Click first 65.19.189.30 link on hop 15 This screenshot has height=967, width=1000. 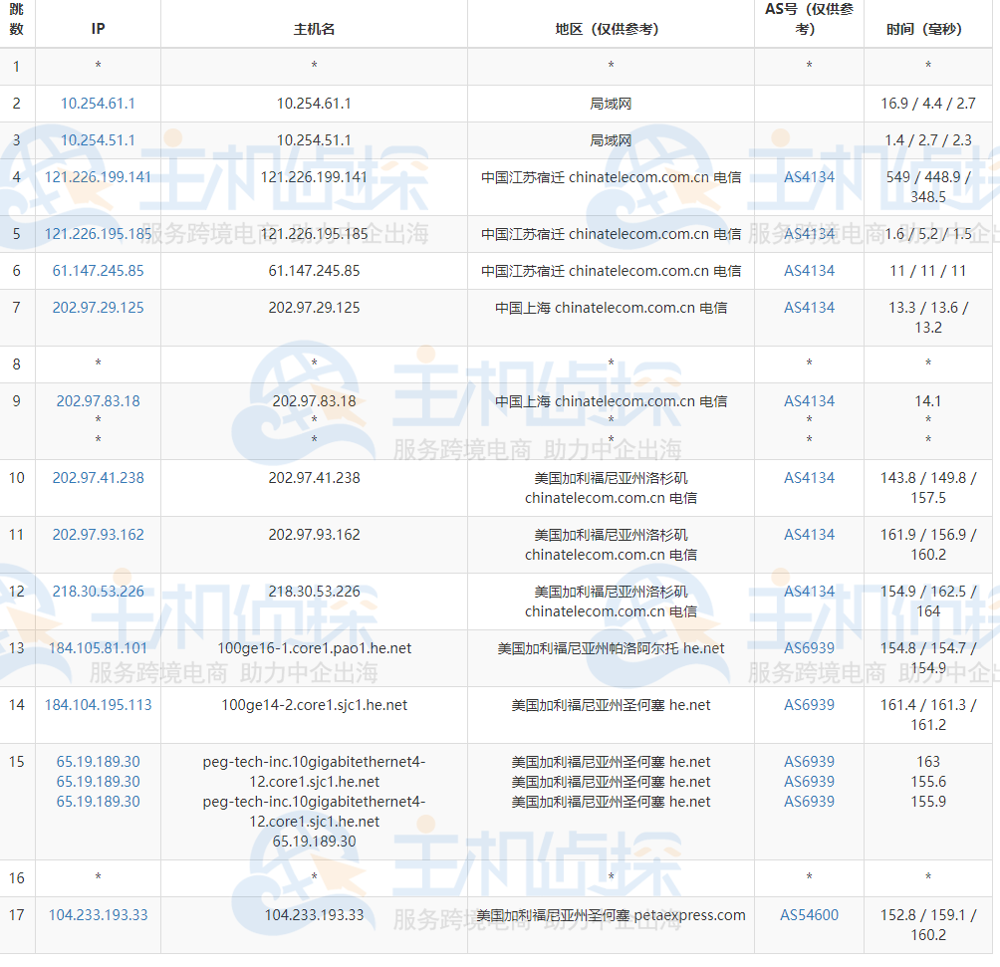[97, 761]
